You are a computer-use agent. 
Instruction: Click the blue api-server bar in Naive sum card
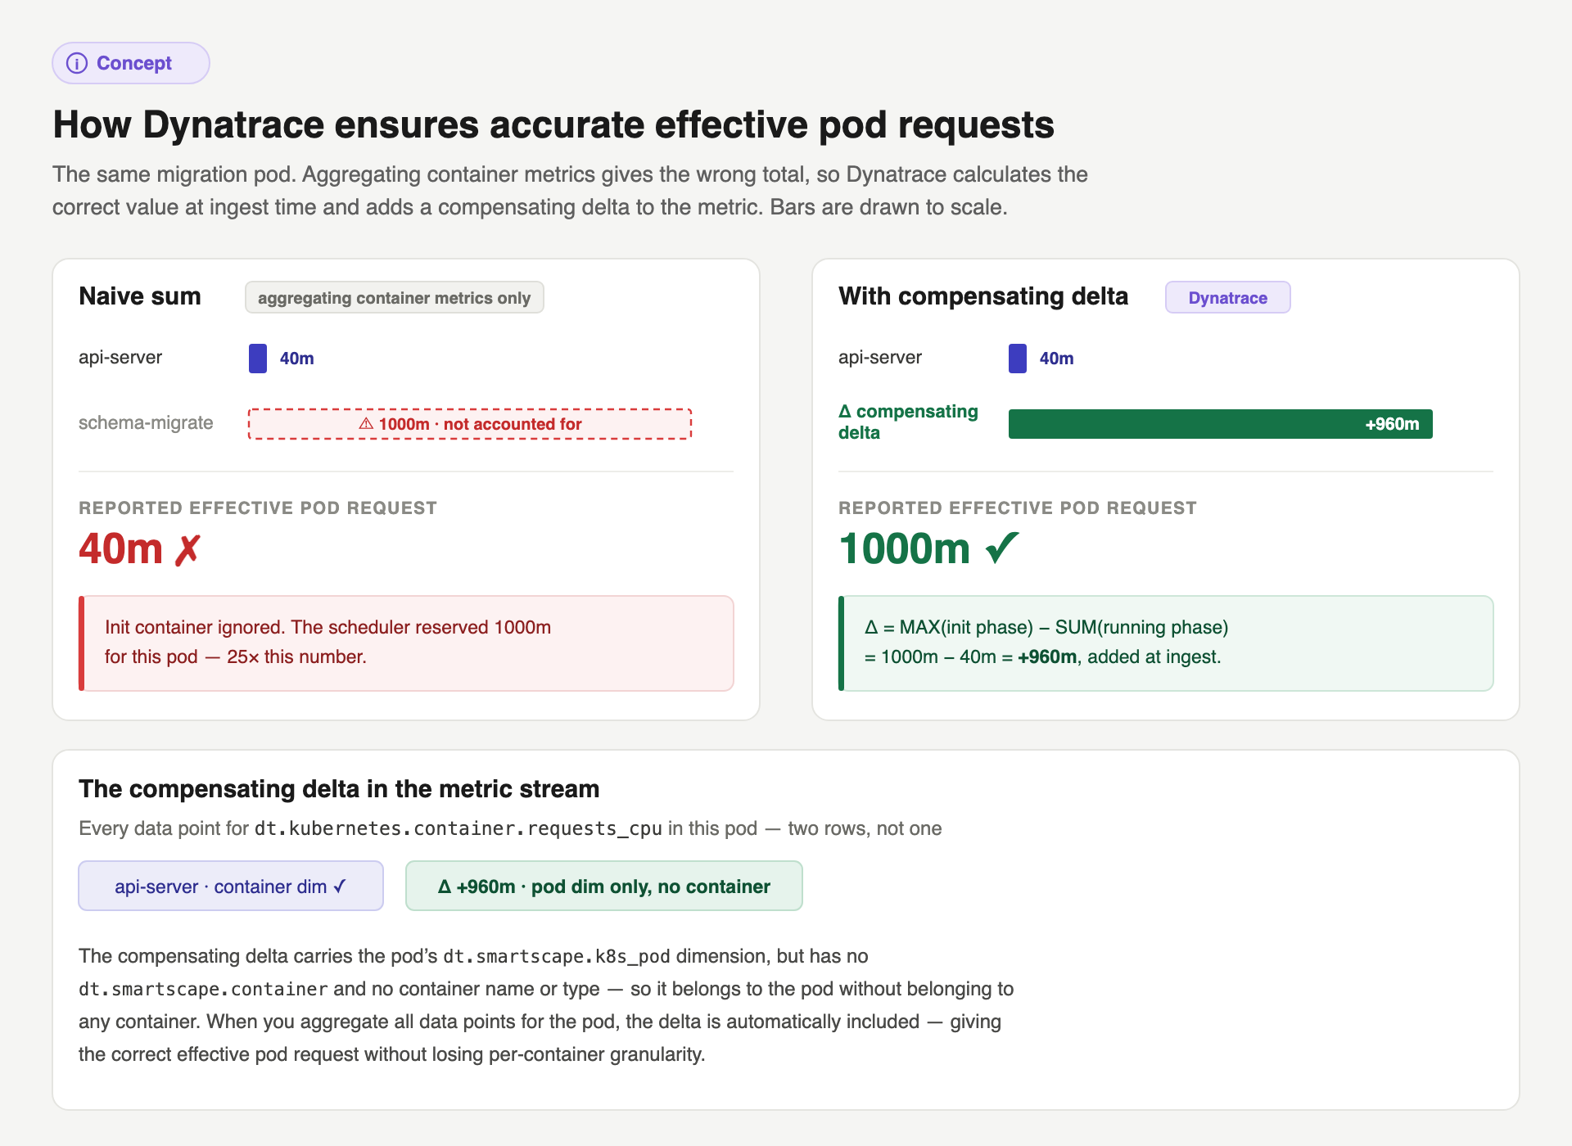(258, 359)
